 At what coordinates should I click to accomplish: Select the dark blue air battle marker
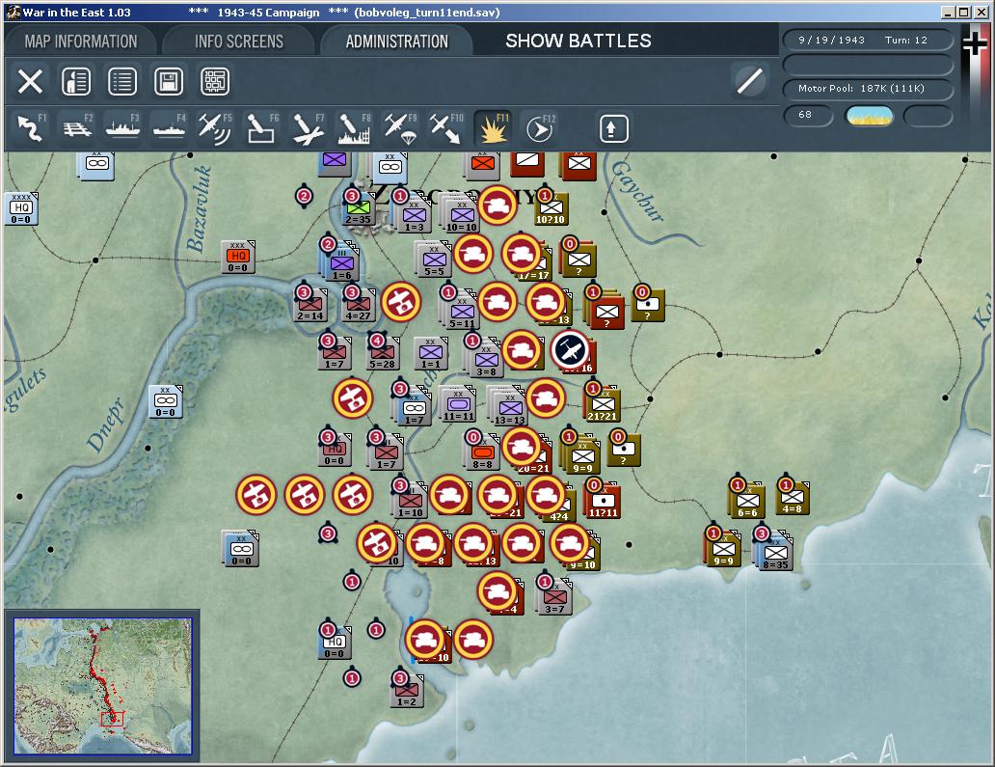(x=571, y=350)
